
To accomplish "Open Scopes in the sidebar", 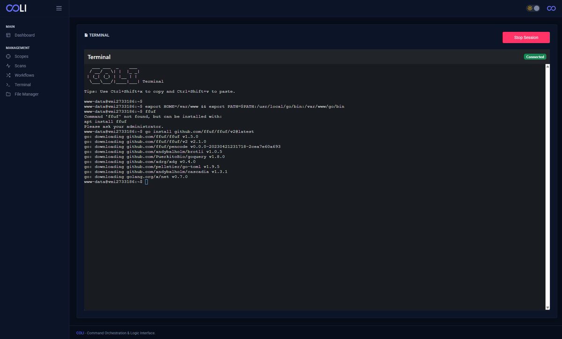I will 21,56.
